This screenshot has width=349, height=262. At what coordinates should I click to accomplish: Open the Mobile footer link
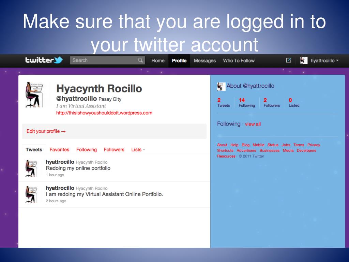258,145
